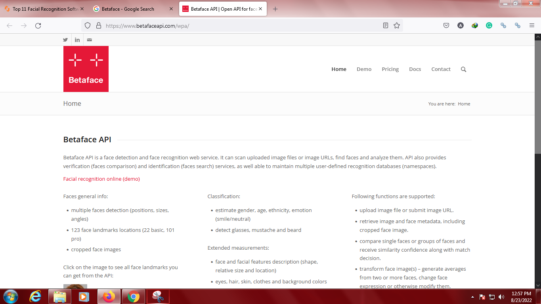The image size is (541, 304).
Task: Click the 'Extended measurements:' text
Action: (238, 248)
